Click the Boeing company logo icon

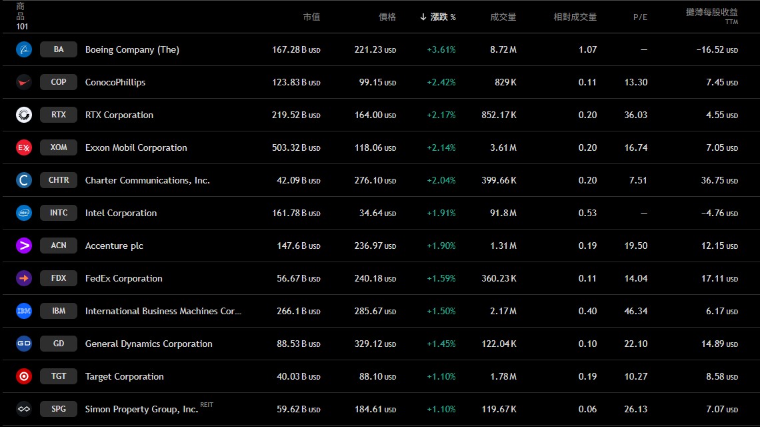(24, 49)
